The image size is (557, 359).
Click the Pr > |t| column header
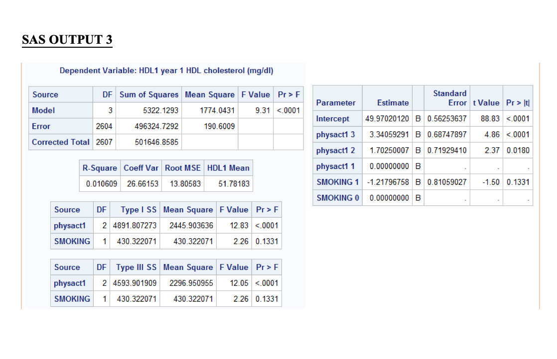pos(518,103)
